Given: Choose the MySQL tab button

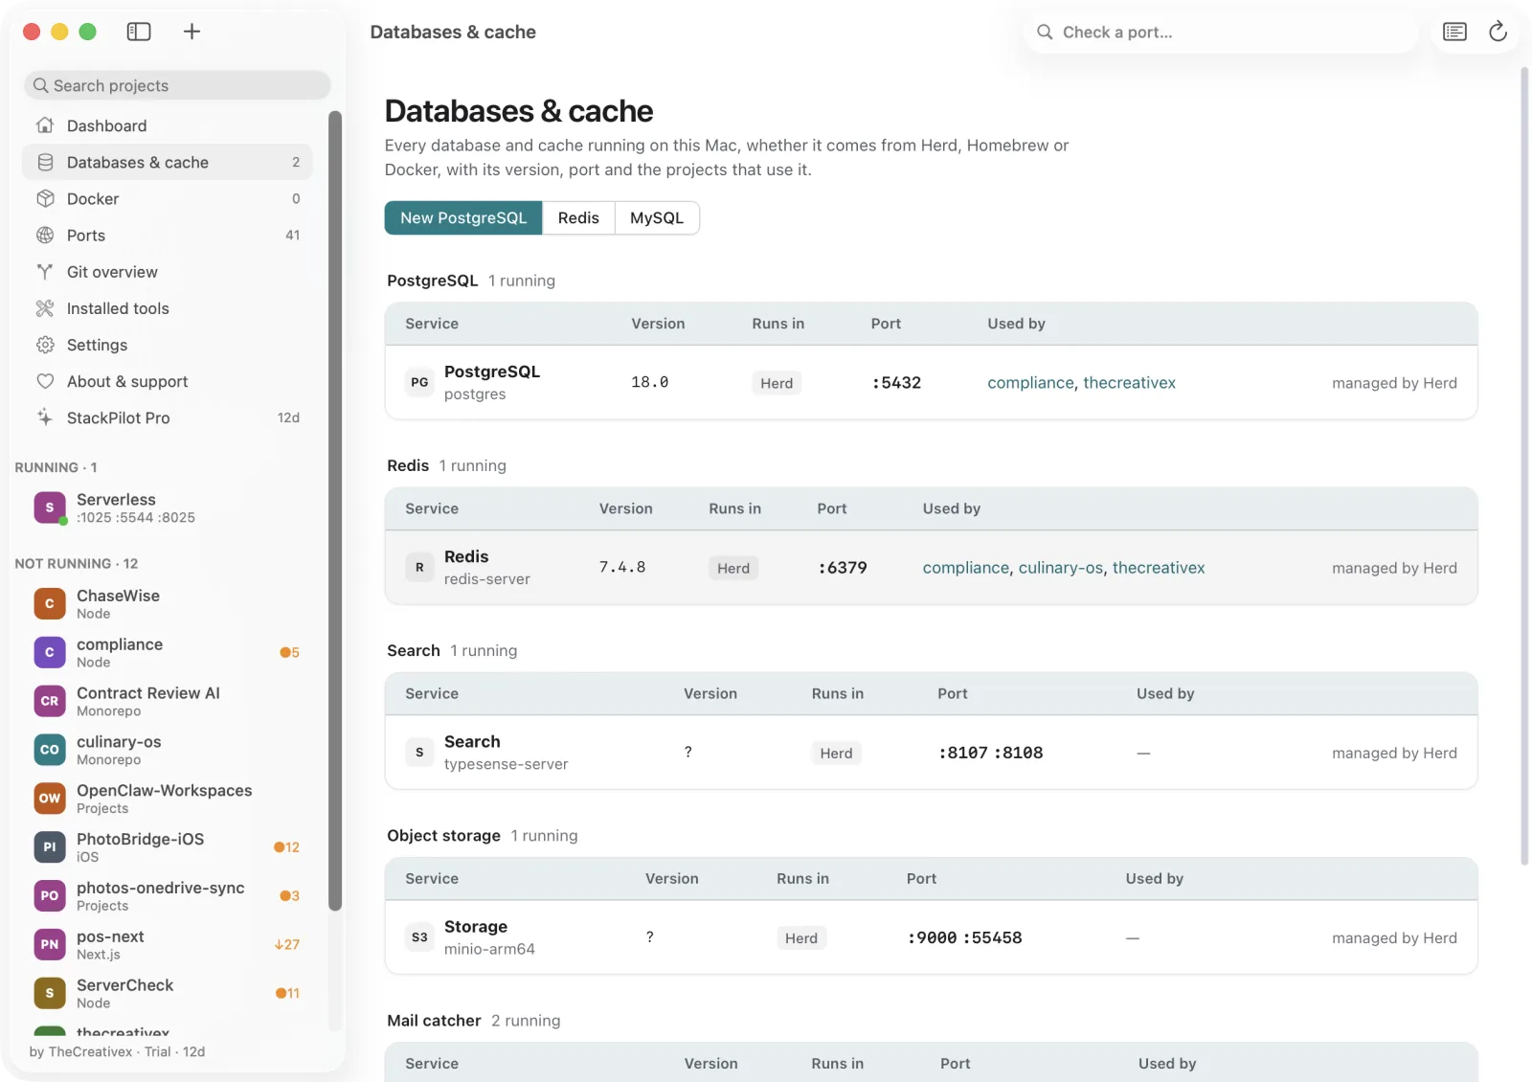Looking at the screenshot, I should click(x=657, y=217).
